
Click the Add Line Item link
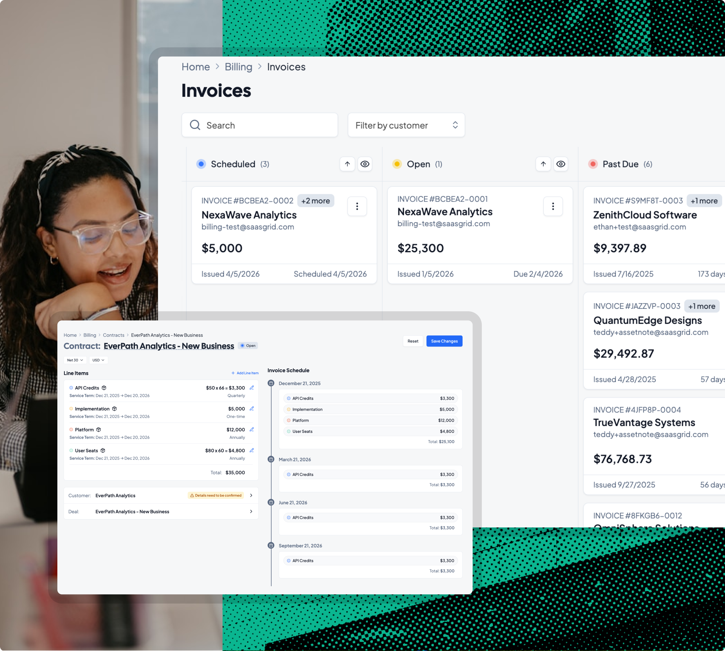coord(245,373)
